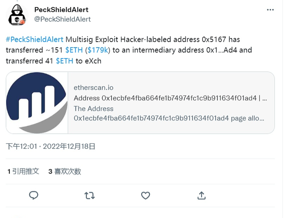Click the $ETH cashtag after 41
Viewport: 286px width, 218px height.
point(64,61)
